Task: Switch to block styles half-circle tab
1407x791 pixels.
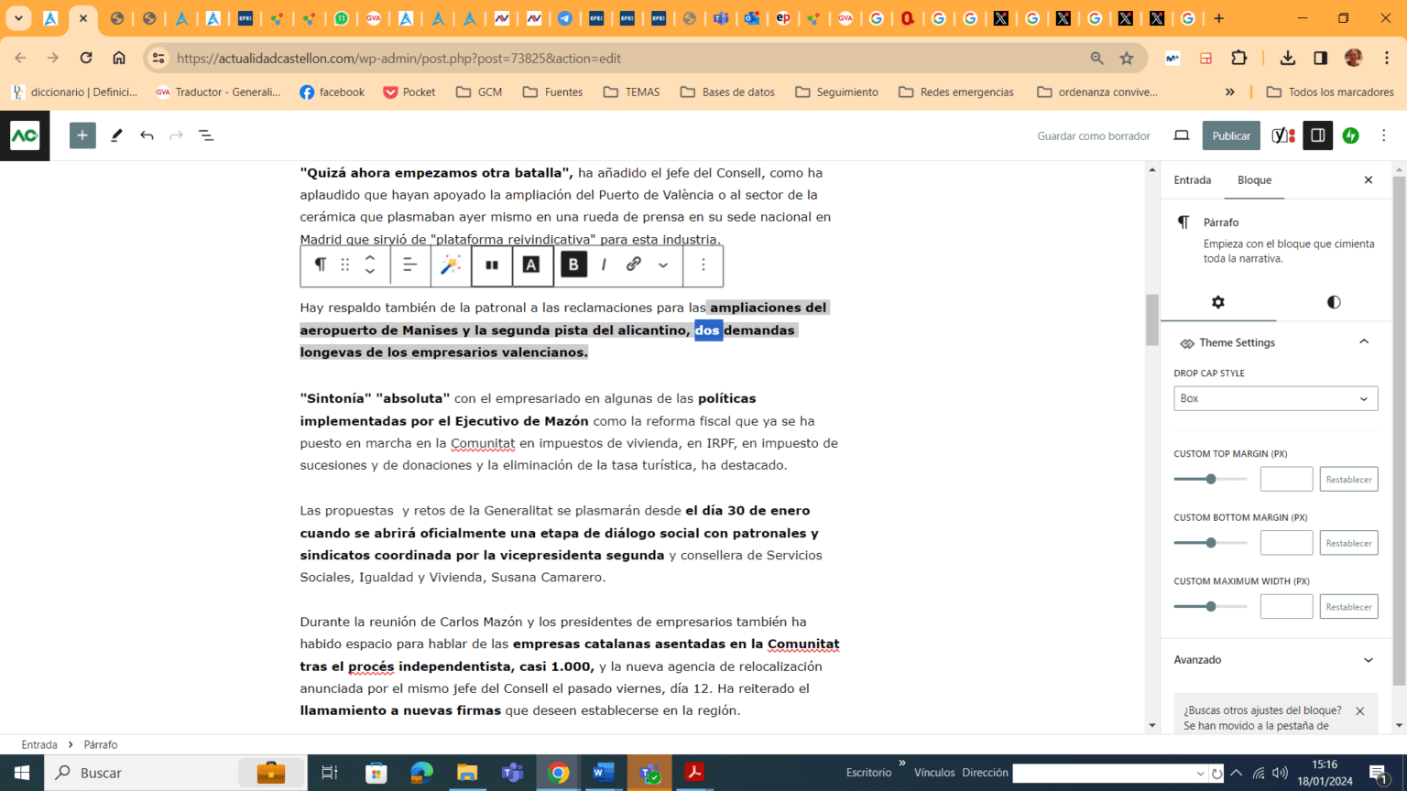Action: [x=1334, y=302]
